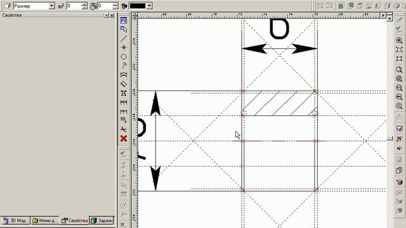Click the second numeric field showing 0

(105, 6)
